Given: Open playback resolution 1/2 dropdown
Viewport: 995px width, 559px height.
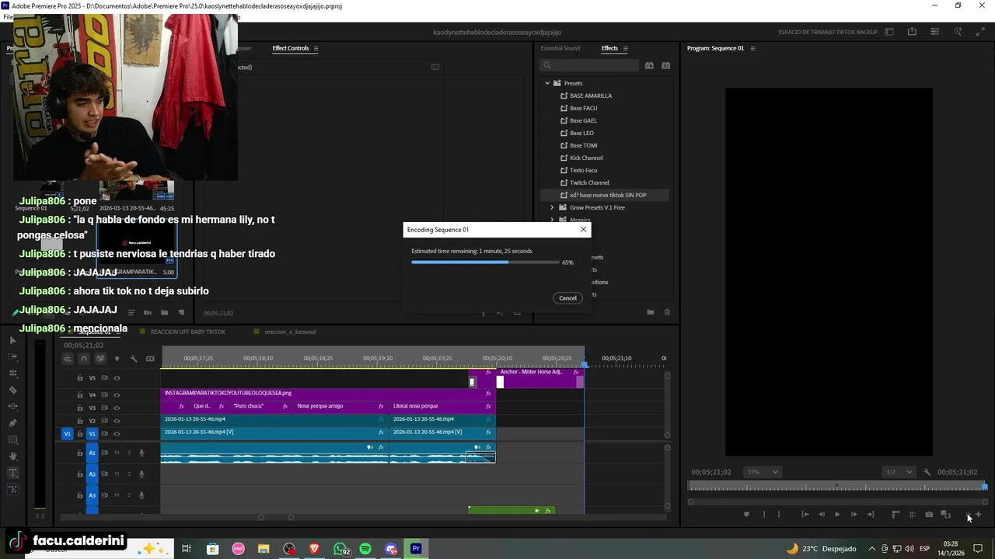Looking at the screenshot, I should (x=899, y=472).
